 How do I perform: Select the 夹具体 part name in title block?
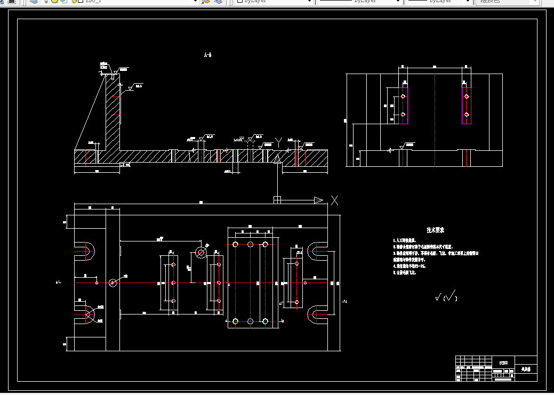click(526, 369)
